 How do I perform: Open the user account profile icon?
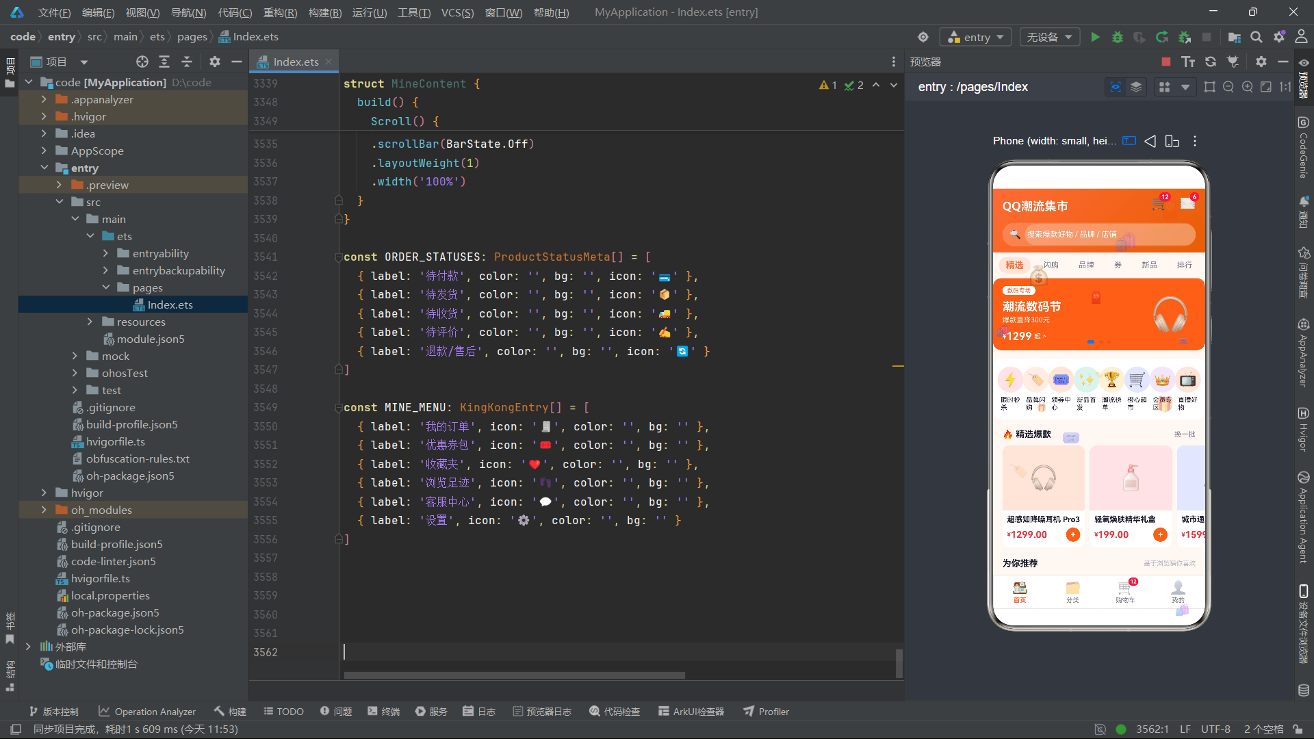(1301, 37)
